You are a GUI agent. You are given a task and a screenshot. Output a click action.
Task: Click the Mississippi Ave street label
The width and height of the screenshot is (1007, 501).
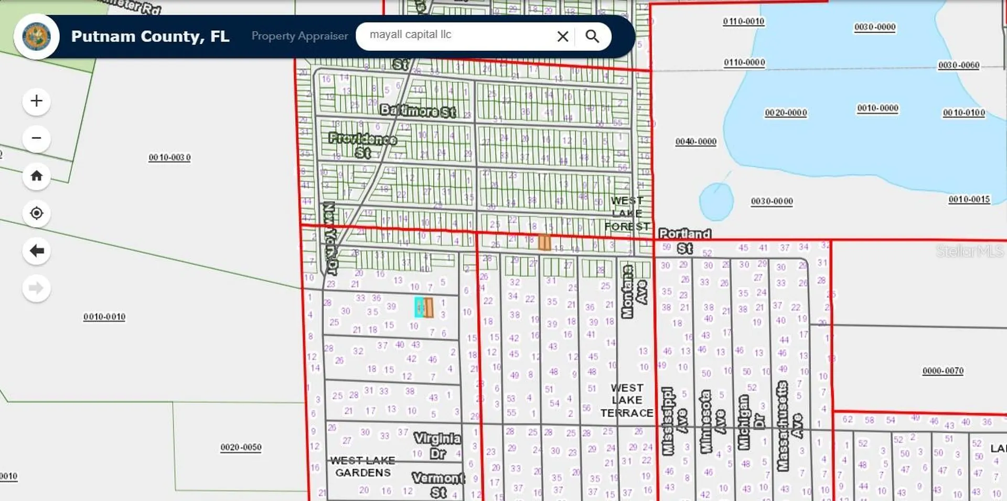click(x=674, y=421)
